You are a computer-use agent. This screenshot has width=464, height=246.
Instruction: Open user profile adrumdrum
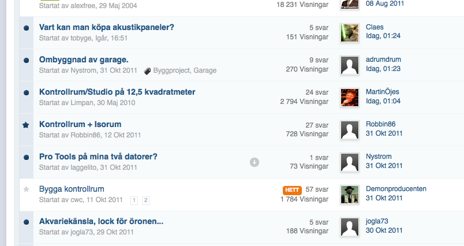[383, 59]
